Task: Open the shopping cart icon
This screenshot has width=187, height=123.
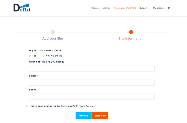Action: 169,8
